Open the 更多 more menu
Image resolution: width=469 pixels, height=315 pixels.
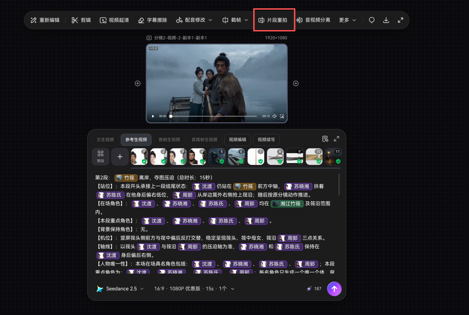347,20
